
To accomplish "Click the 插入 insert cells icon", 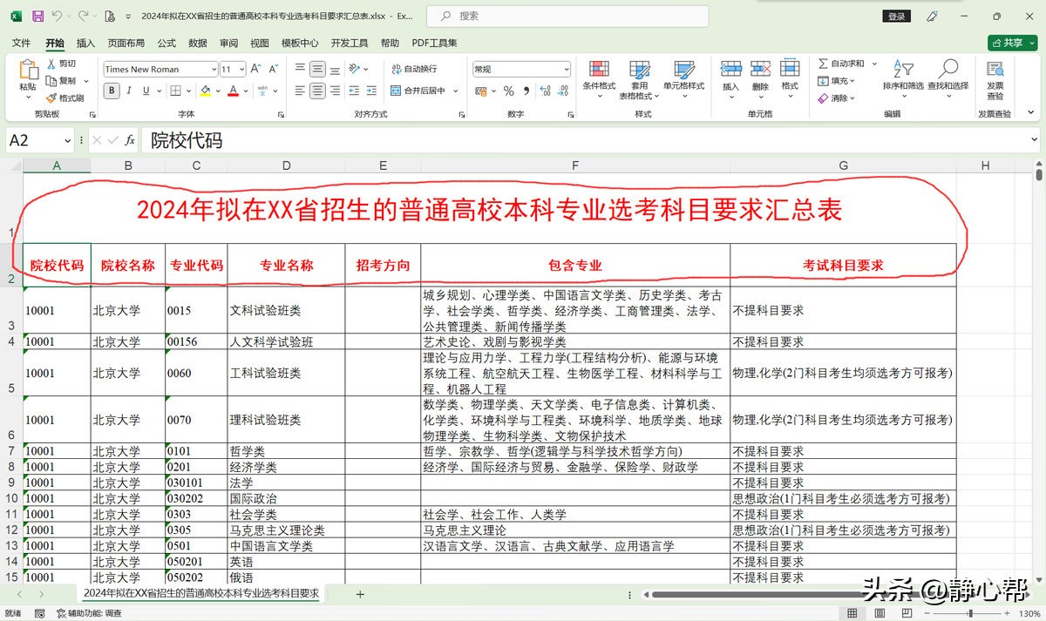I will click(x=730, y=69).
